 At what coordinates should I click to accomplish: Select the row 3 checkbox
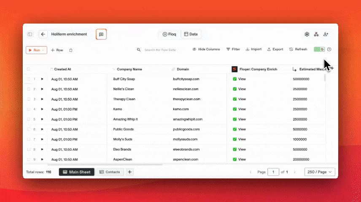(x=29, y=99)
